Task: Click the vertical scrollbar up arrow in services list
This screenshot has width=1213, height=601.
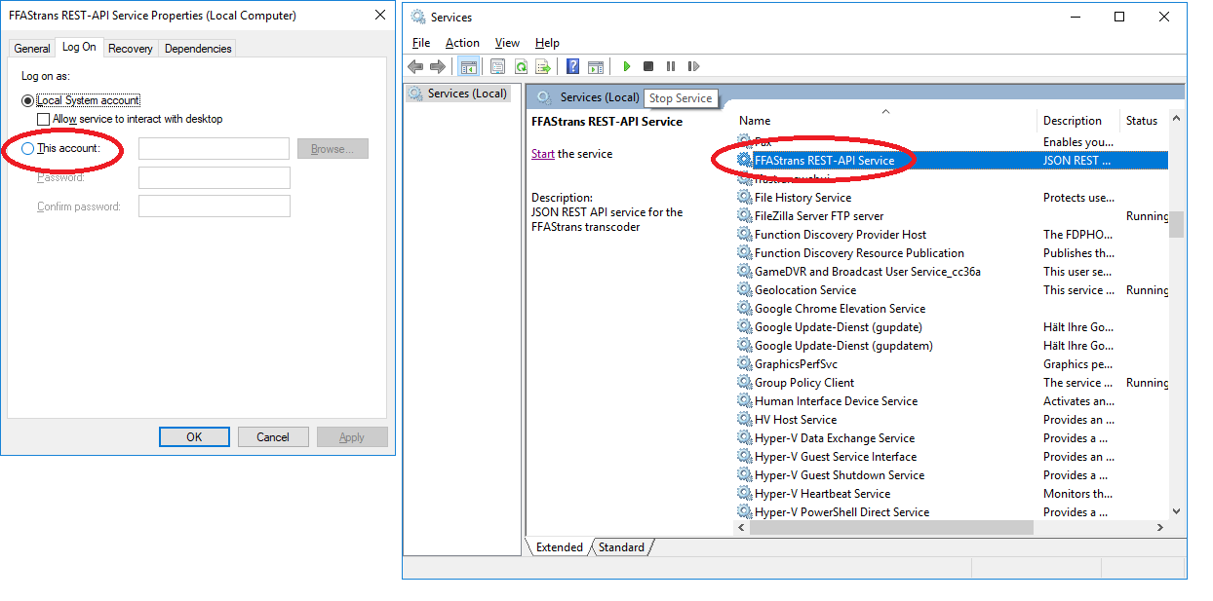Action: tap(1176, 119)
